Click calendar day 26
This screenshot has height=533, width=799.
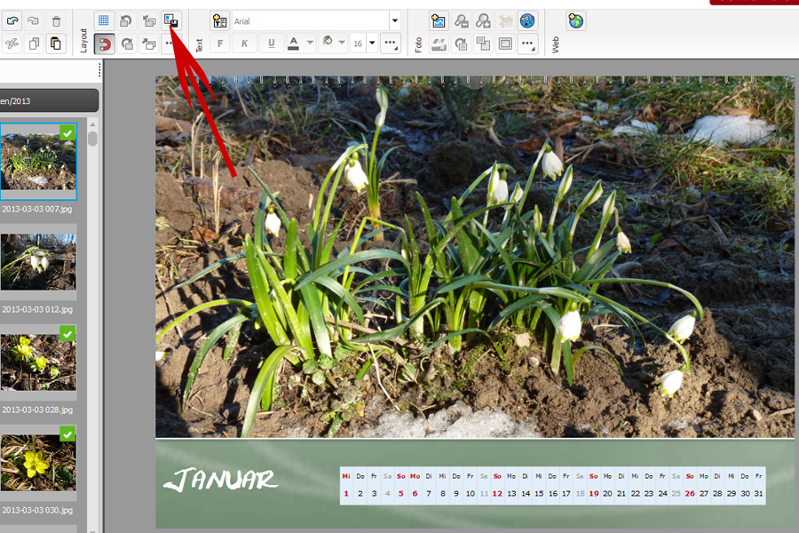tap(690, 494)
